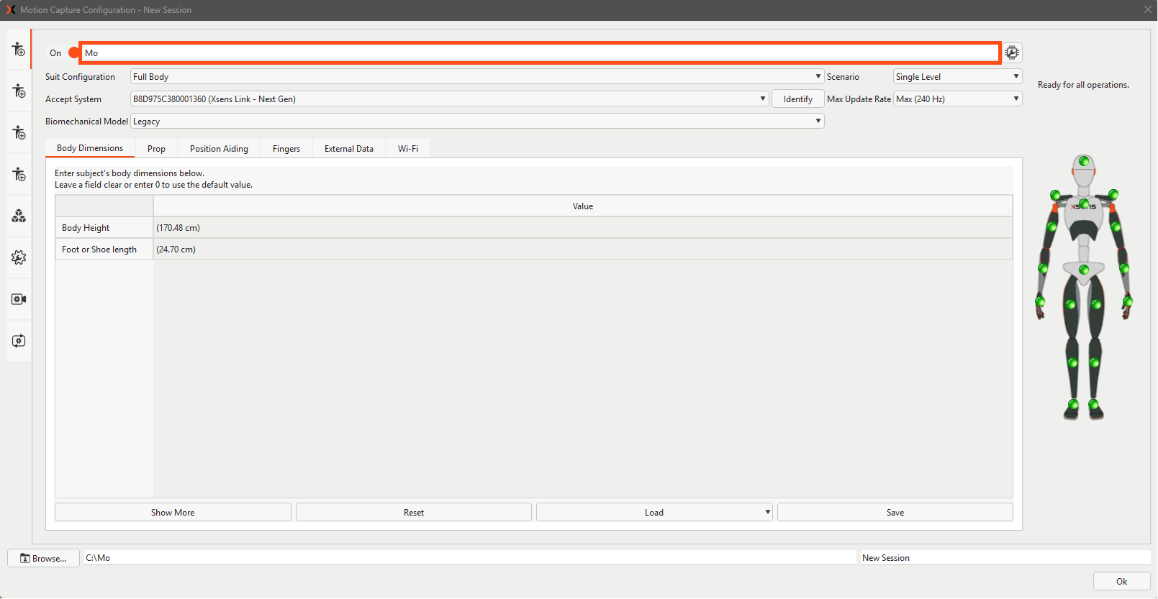This screenshot has height=599, width=1158.
Task: Click the suit name field containing Mo
Action: [540, 52]
